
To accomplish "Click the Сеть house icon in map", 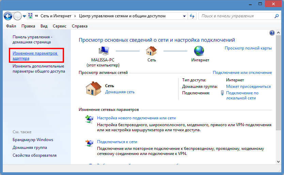I will (x=152, y=51).
